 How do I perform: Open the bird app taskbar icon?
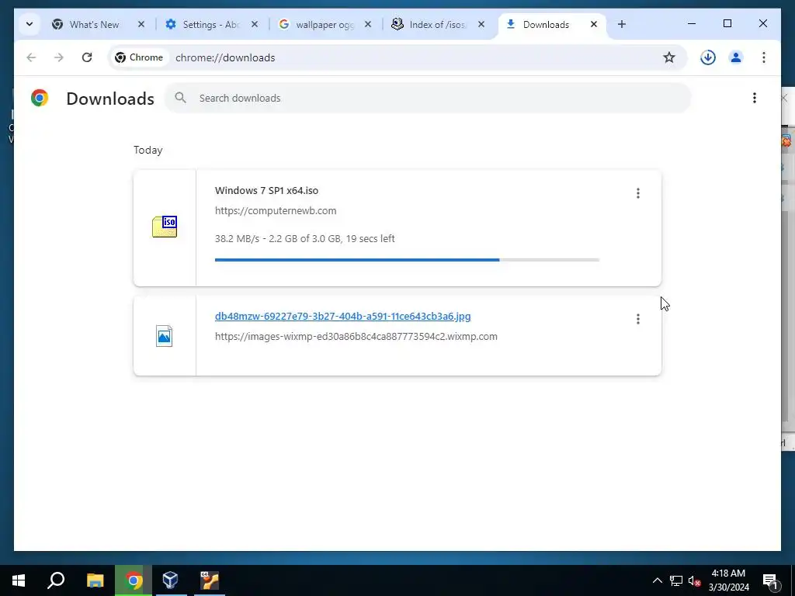210,580
